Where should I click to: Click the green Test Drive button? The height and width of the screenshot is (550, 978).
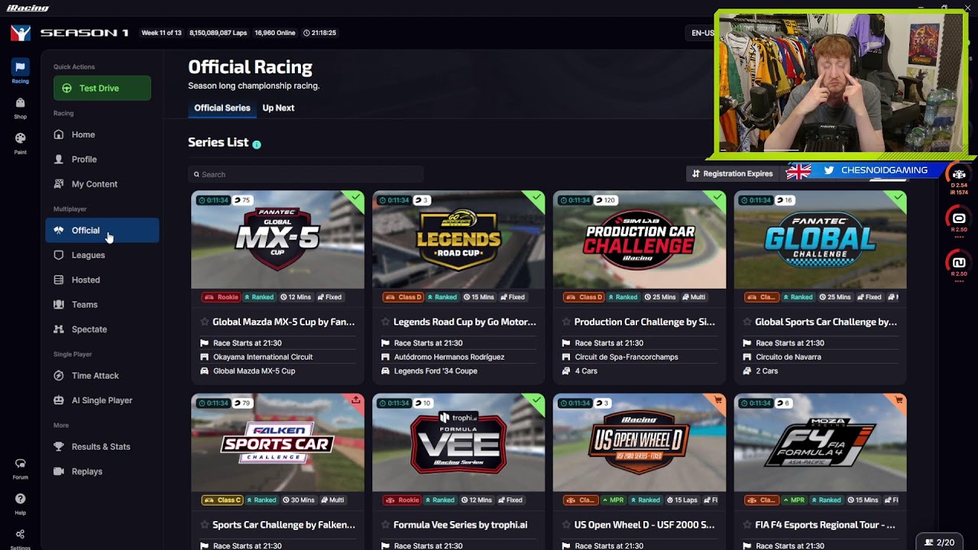(102, 88)
